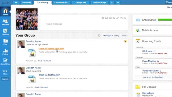Image resolution: width=172 pixels, height=97 pixels.
Task: Attach an image with the picture icon
Action: (121, 18)
